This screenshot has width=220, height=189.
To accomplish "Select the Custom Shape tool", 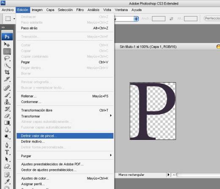I will [x=7, y=166].
